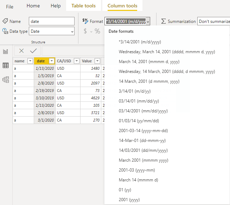Choose 03/14/01 (mm/dd/yy) format
Image resolution: width=230 pixels, height=205 pixels.
[167, 101]
